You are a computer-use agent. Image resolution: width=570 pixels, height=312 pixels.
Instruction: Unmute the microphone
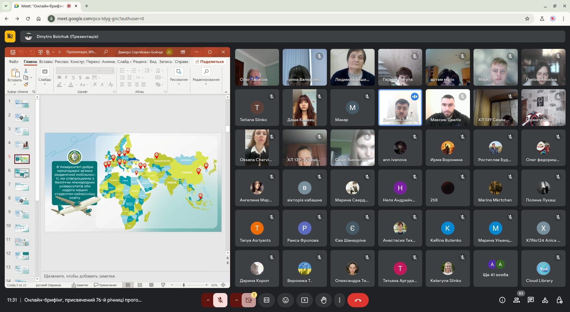pos(220,300)
